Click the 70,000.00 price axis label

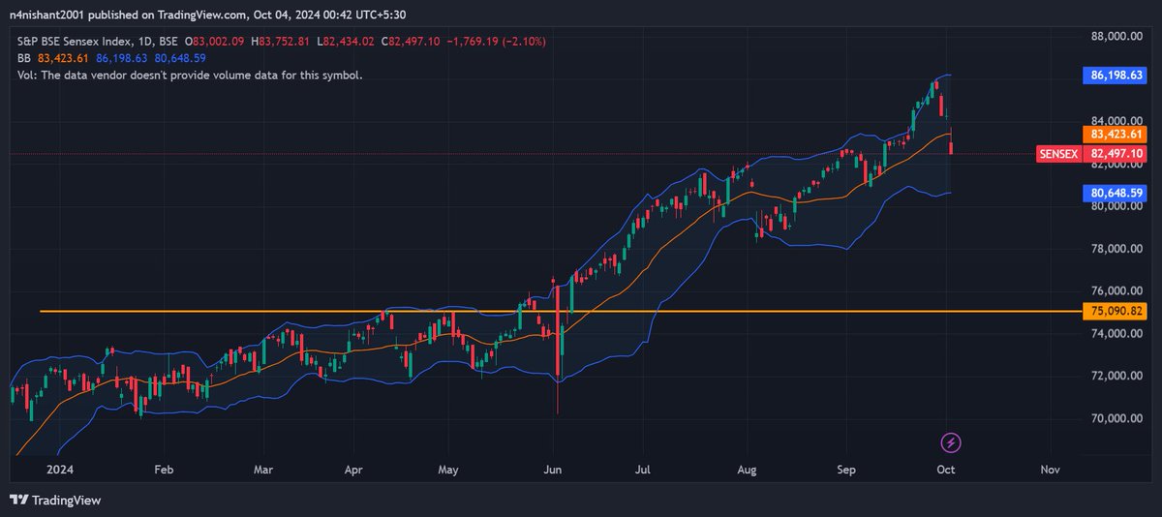tap(1116, 419)
